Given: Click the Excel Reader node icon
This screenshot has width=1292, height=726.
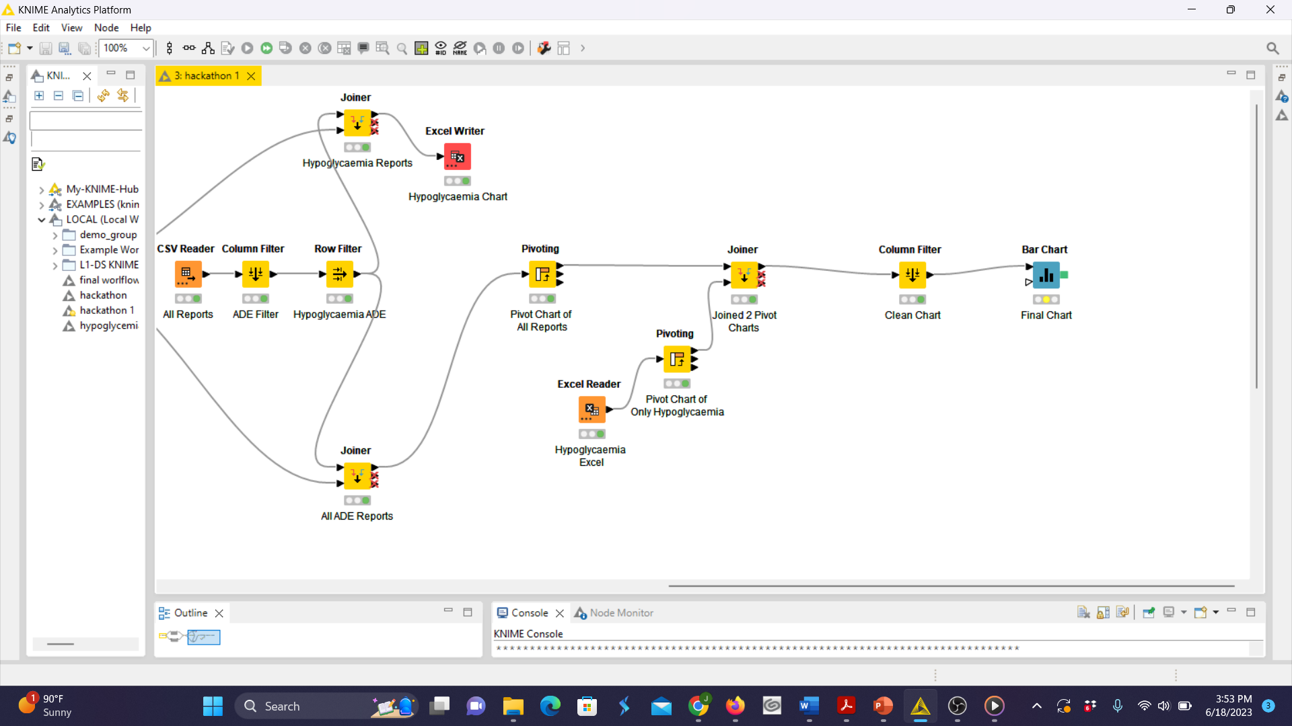Looking at the screenshot, I should (x=591, y=409).
